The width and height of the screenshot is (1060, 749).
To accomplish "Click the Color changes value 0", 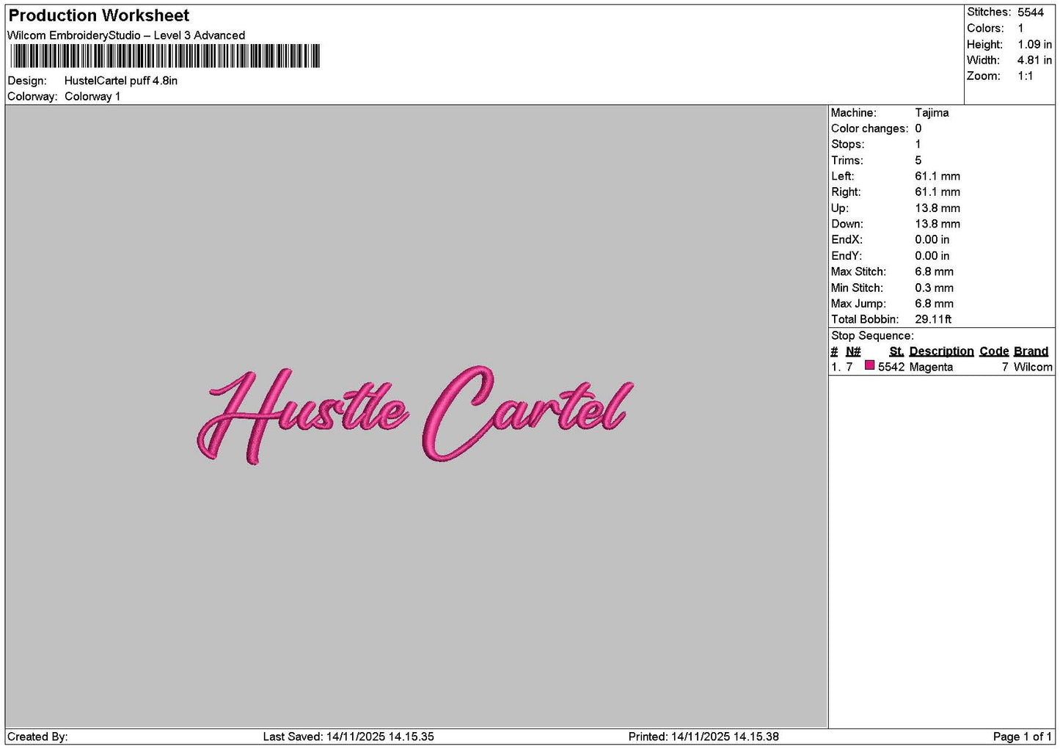I will tap(918, 129).
